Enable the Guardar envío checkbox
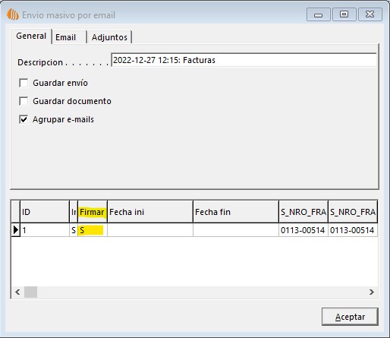Image resolution: width=390 pixels, height=338 pixels. (x=24, y=83)
